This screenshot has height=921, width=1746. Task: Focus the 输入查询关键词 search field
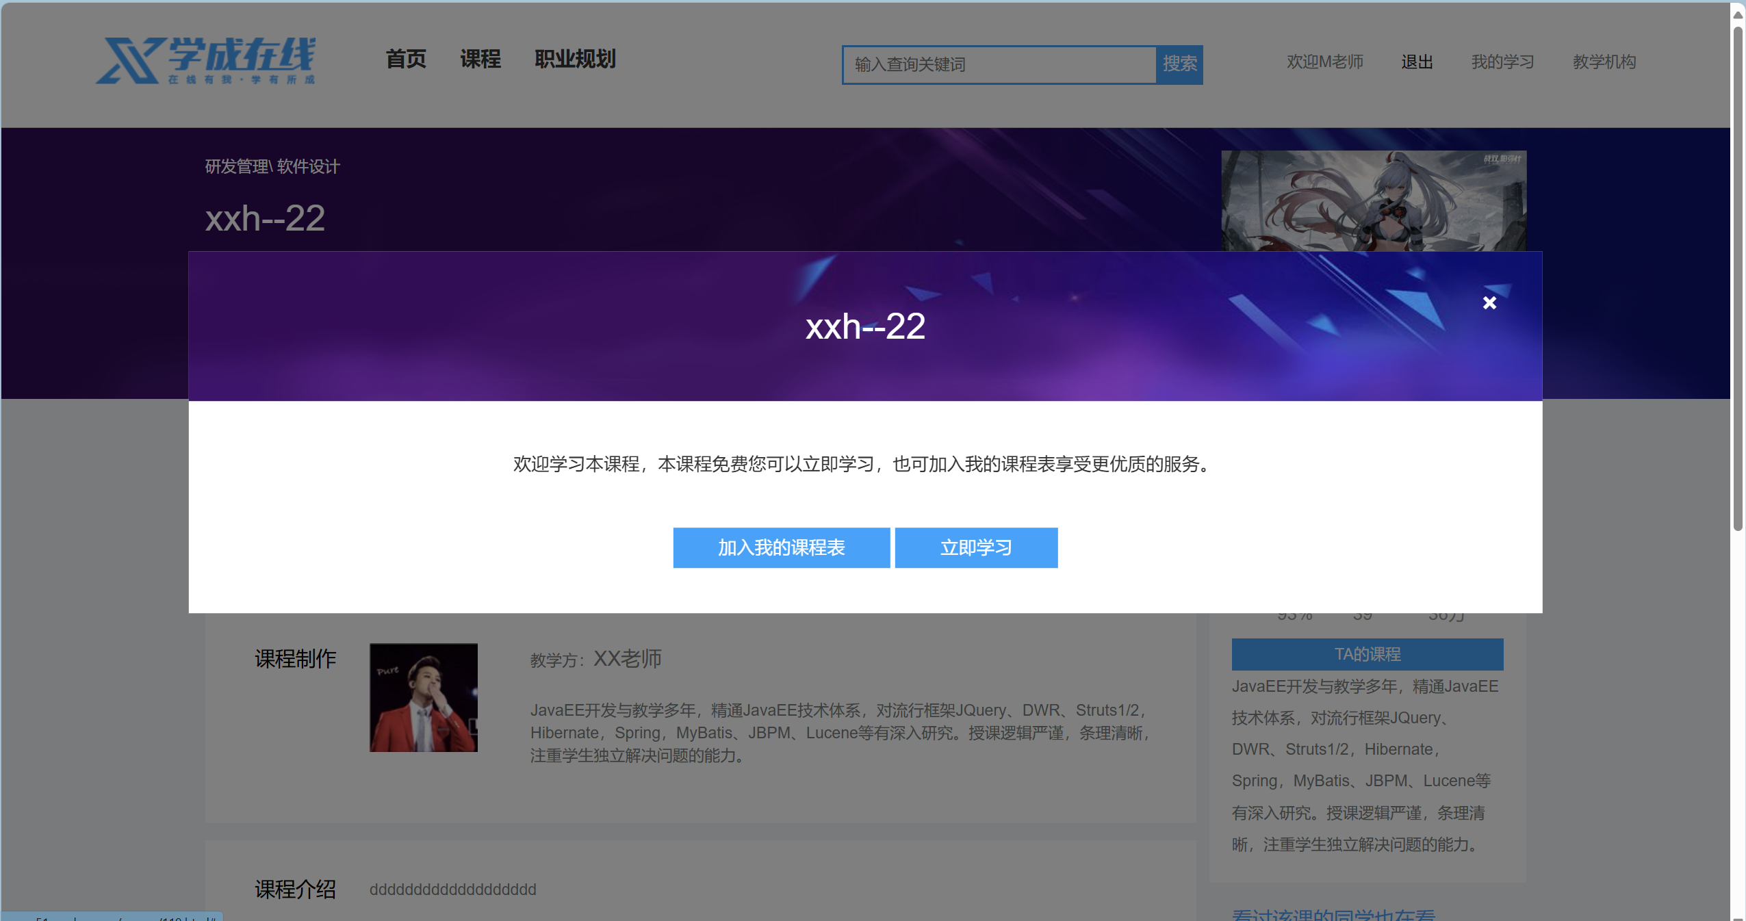pyautogui.click(x=999, y=65)
